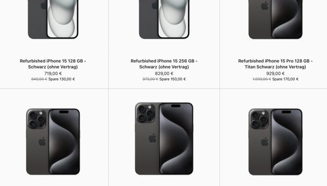Click the camera module on the bottom-left phone
The width and height of the screenshot is (327, 186).
click(37, 119)
